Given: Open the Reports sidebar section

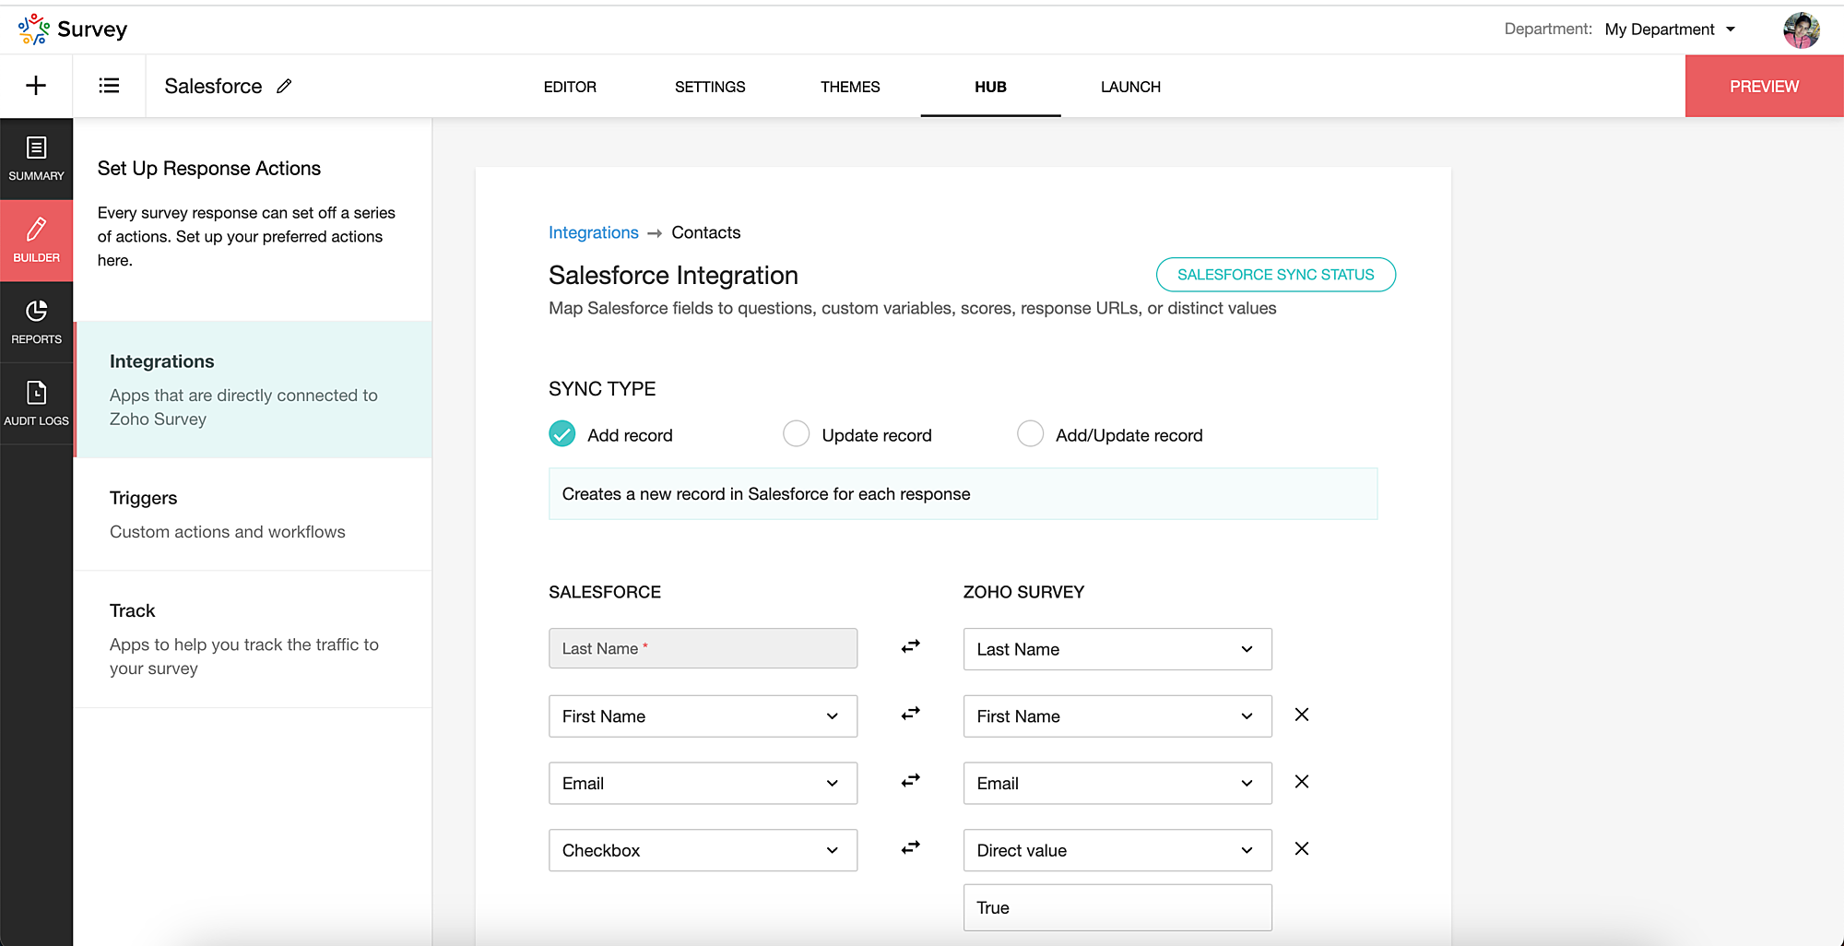Looking at the screenshot, I should (x=36, y=322).
